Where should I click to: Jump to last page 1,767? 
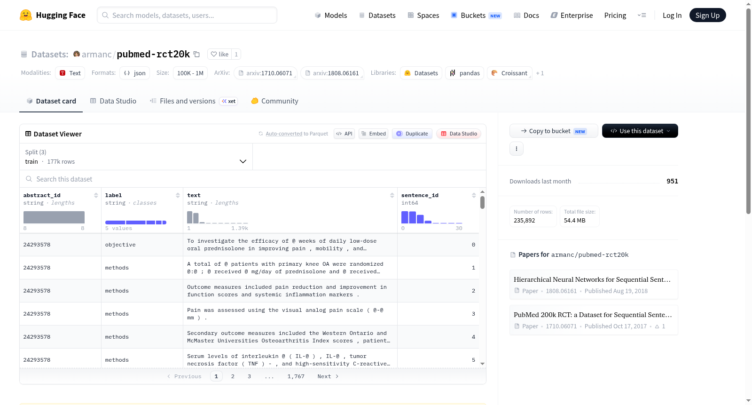click(x=296, y=376)
